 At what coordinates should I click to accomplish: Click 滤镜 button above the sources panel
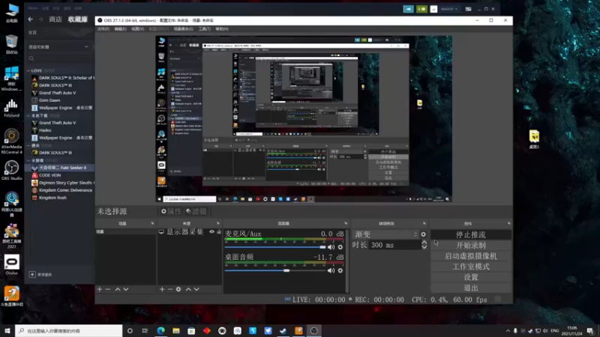[196, 211]
